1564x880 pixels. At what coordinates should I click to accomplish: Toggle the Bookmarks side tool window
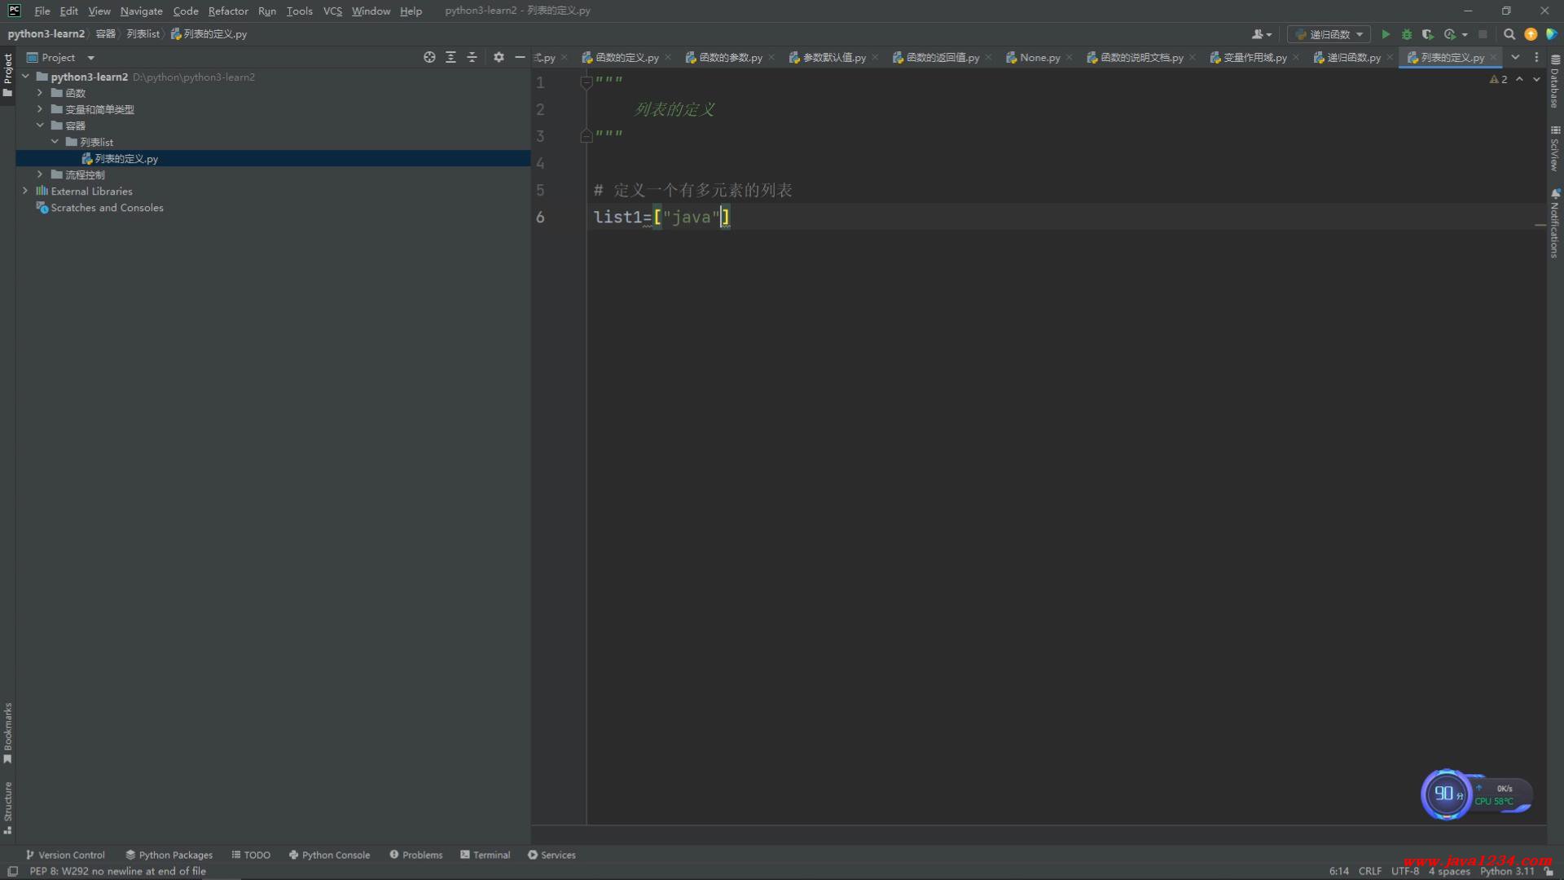point(7,732)
